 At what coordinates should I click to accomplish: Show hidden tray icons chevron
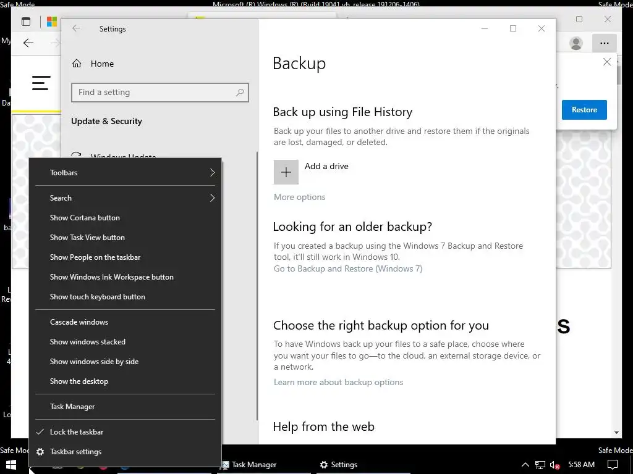coord(525,465)
